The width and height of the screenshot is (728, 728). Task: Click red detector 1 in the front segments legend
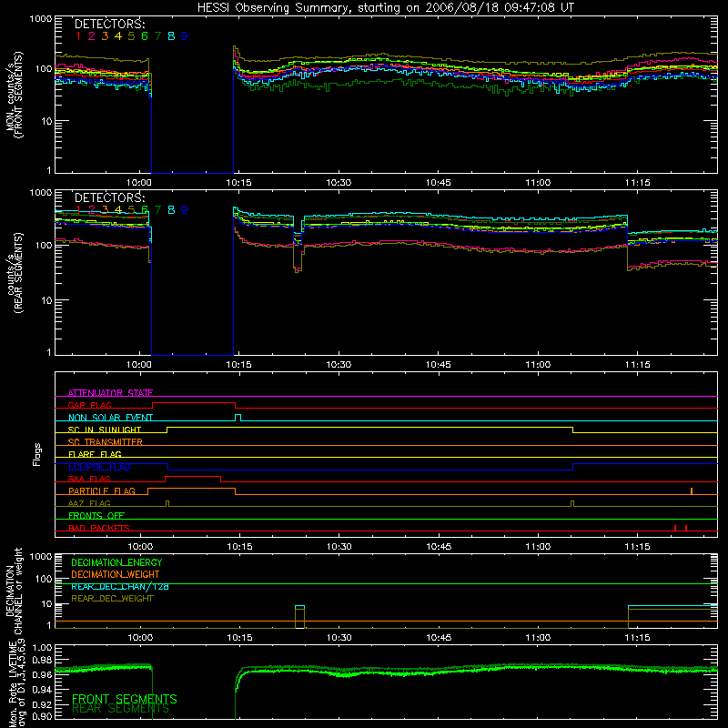coord(78,36)
